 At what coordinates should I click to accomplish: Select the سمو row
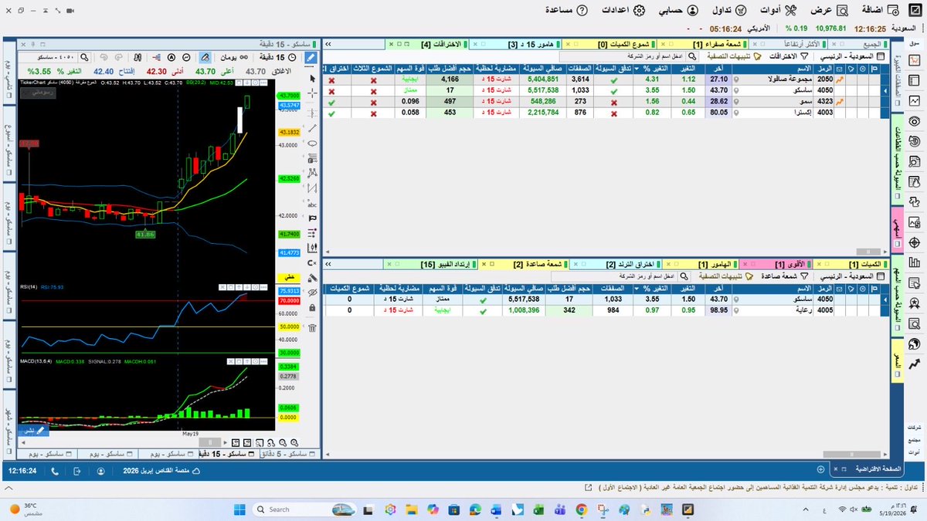click(x=605, y=101)
